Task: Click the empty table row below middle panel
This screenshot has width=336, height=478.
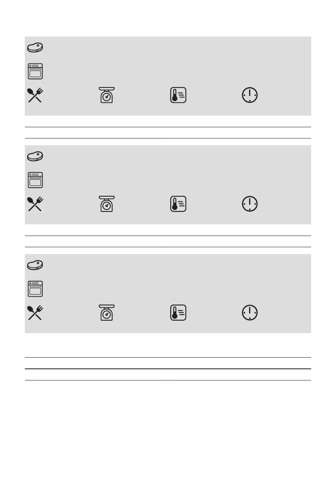Action: click(x=168, y=242)
